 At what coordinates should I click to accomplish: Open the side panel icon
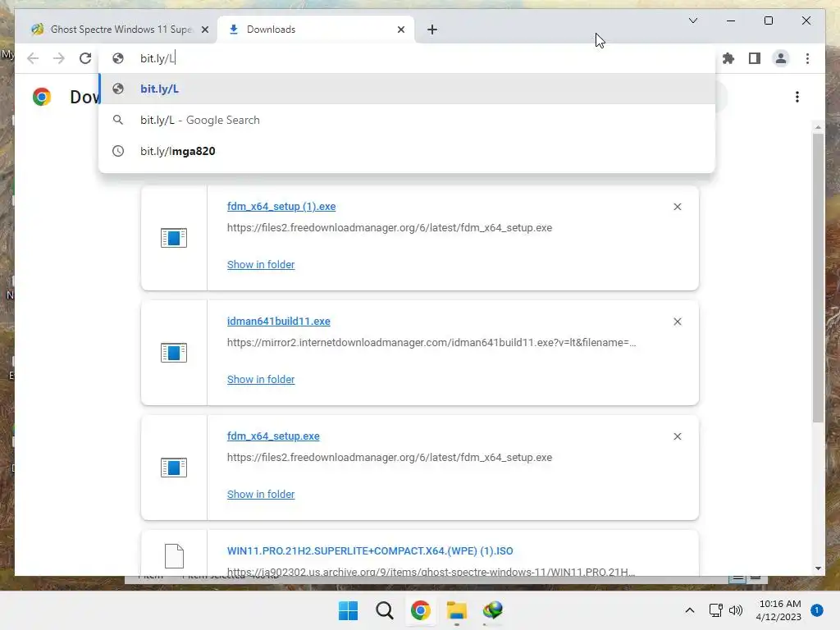[x=755, y=58]
